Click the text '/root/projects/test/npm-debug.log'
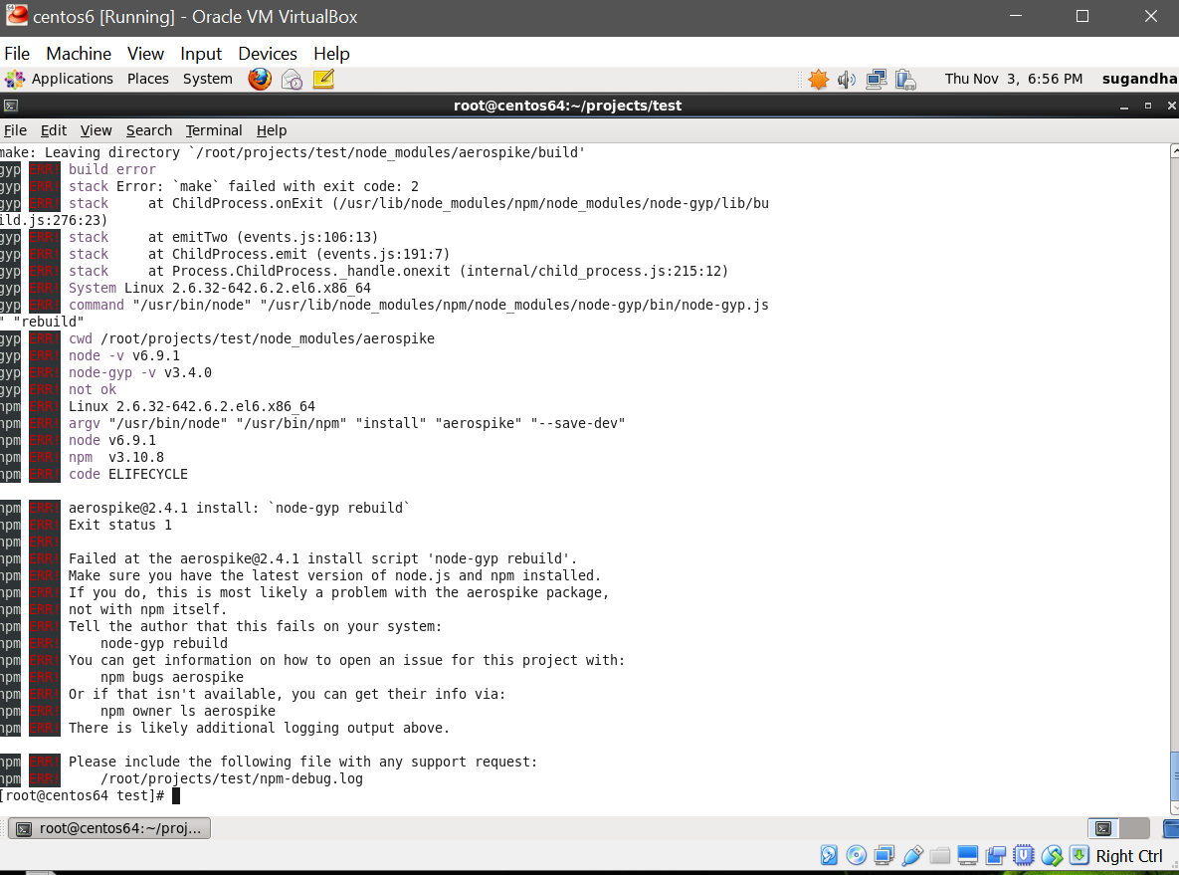 tap(232, 778)
